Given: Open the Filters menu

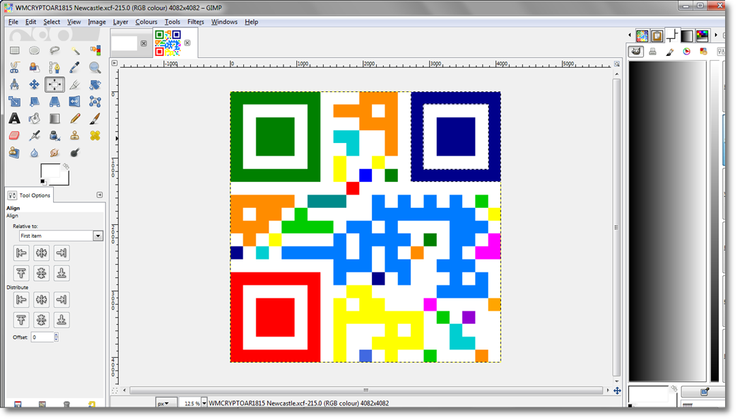Looking at the screenshot, I should (x=196, y=22).
